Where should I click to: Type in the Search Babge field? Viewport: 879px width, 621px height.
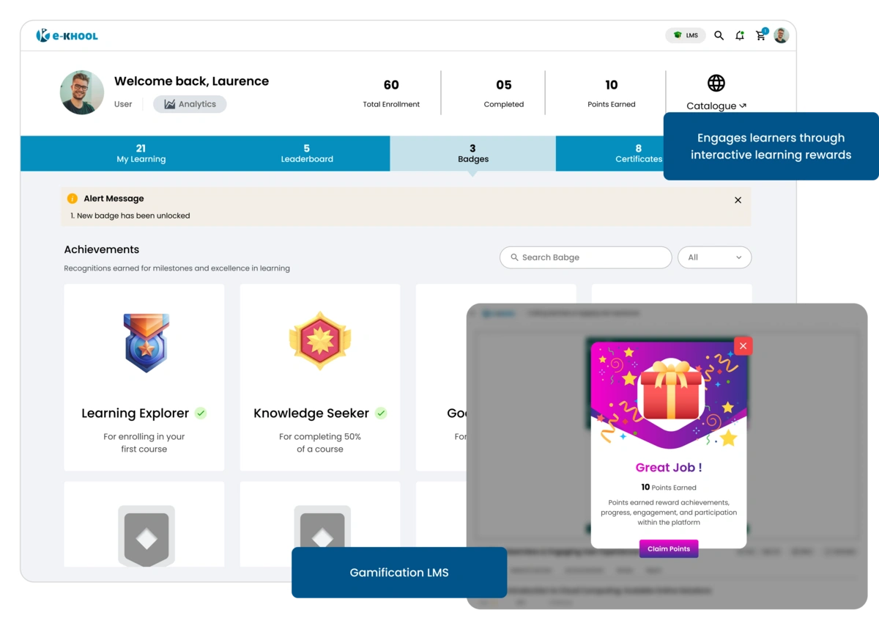coord(585,257)
